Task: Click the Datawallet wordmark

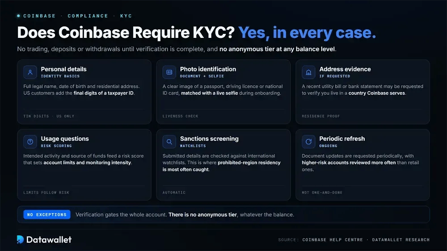Action: point(49,239)
